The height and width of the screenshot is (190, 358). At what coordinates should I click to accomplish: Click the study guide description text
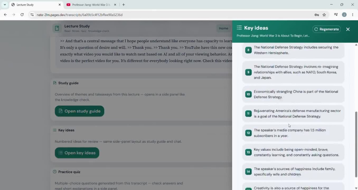pos(120,97)
